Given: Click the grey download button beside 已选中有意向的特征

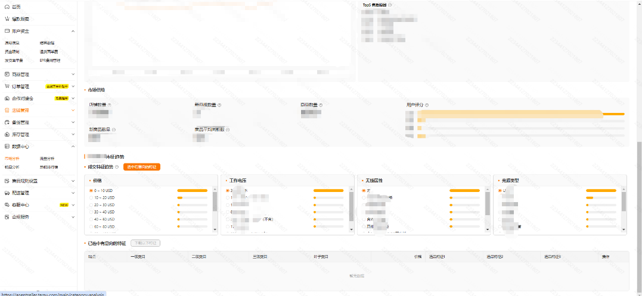Looking at the screenshot, I should [145, 243].
